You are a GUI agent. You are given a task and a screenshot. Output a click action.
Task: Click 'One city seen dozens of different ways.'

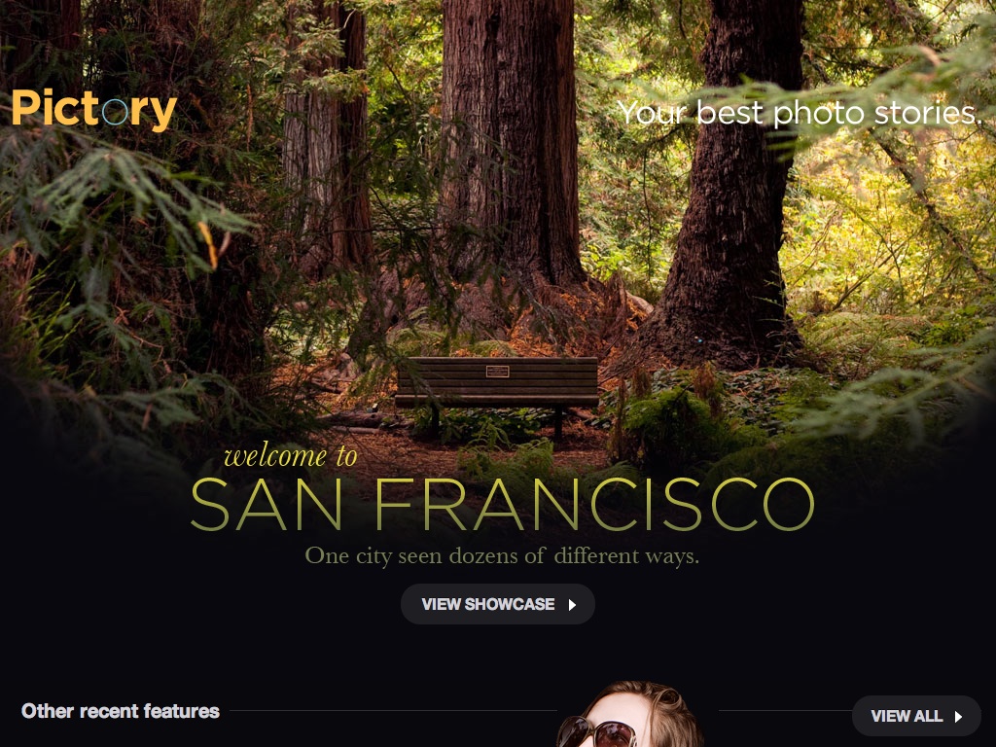(x=502, y=555)
